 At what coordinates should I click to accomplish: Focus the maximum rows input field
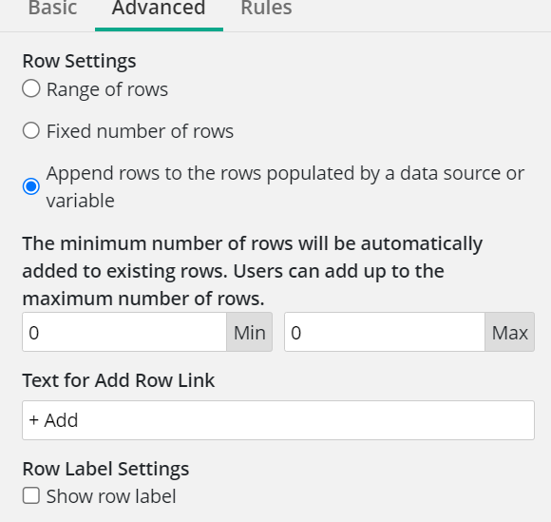[385, 332]
